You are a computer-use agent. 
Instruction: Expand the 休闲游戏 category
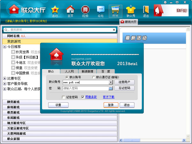click(x=60, y=118)
